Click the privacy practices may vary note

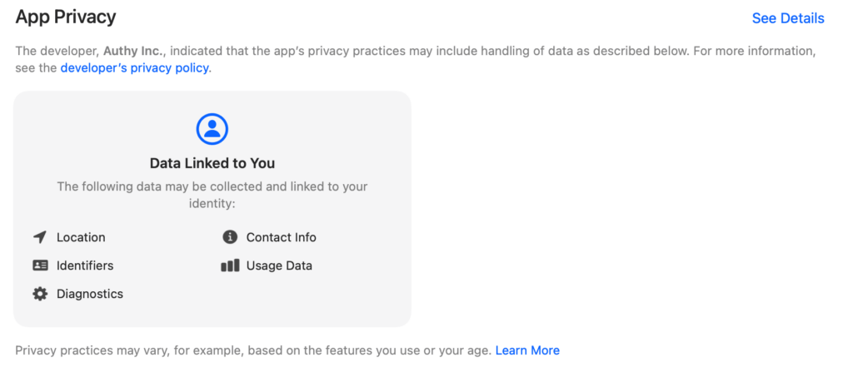coord(253,350)
